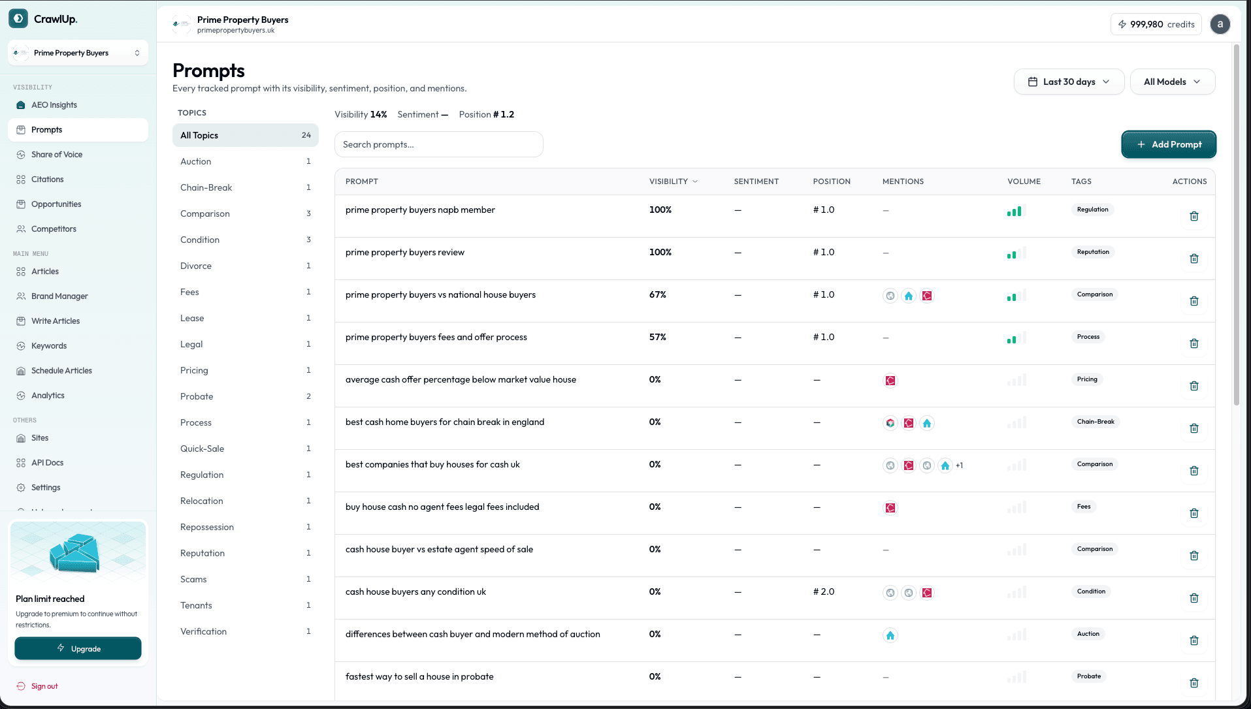1251x709 pixels.
Task: Go to the Competitors page
Action: coord(78,229)
